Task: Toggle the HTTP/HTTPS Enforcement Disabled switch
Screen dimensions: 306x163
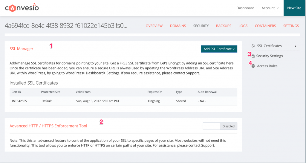Action: pos(220,126)
